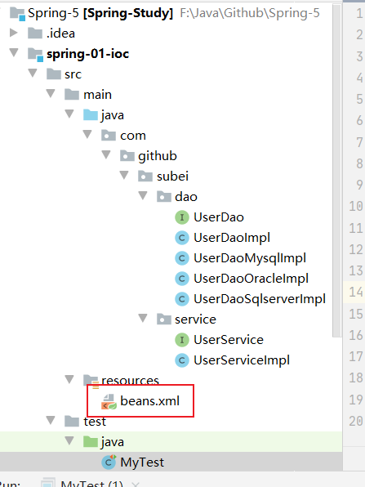The image size is (365, 487).
Task: Click the UserService interface icon
Action: (182, 340)
